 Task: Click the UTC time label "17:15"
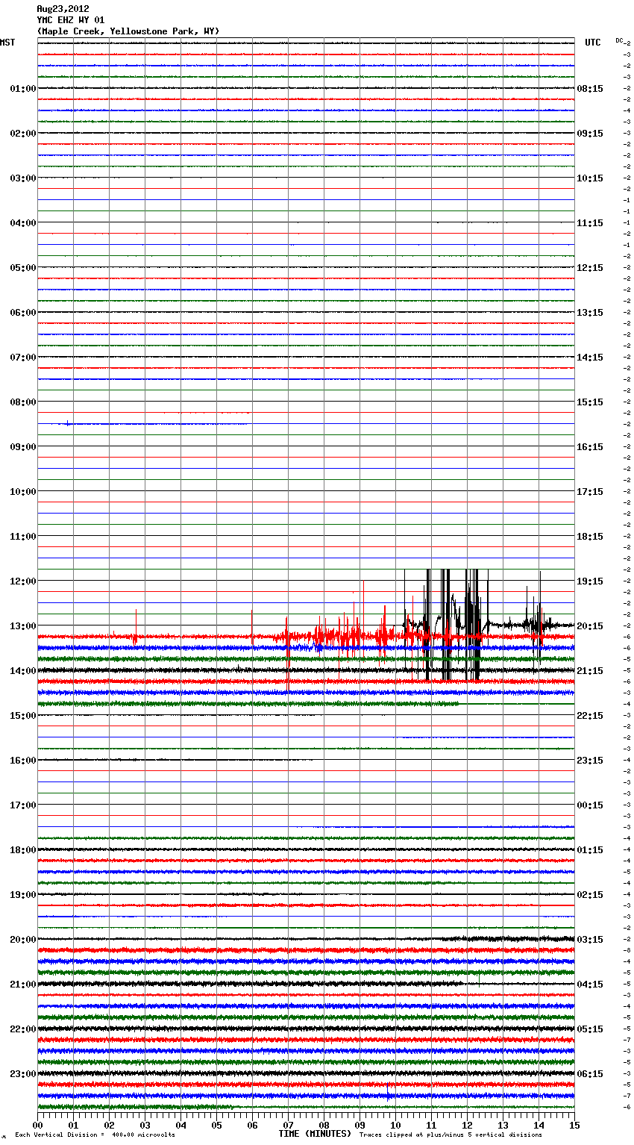pos(590,492)
